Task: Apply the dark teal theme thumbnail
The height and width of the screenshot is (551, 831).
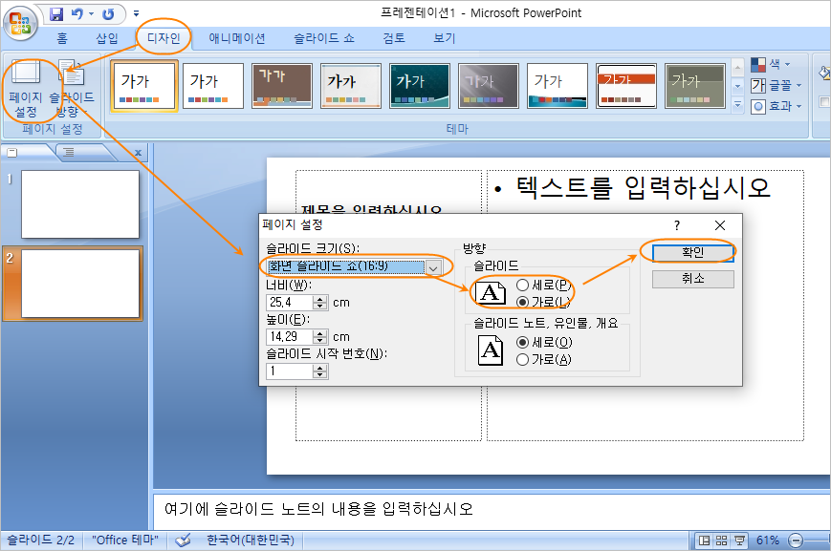Action: pos(420,86)
